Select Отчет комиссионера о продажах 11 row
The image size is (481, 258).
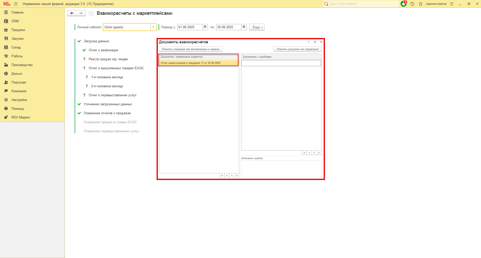(x=191, y=63)
